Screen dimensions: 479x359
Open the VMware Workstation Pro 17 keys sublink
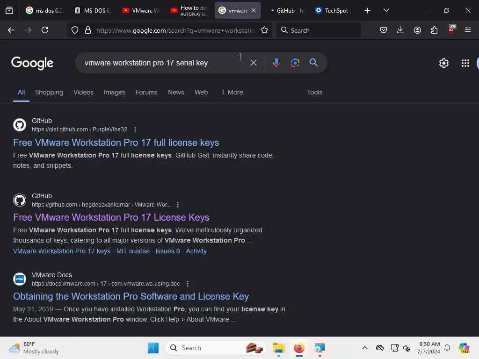(62, 251)
